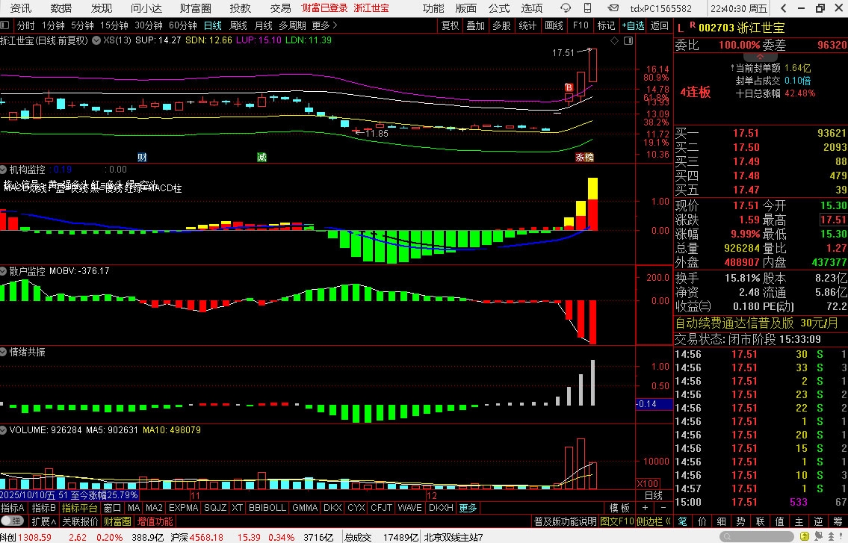Click the back arrow next to the clock
The height and width of the screenshot is (543, 848).
coord(784,8)
